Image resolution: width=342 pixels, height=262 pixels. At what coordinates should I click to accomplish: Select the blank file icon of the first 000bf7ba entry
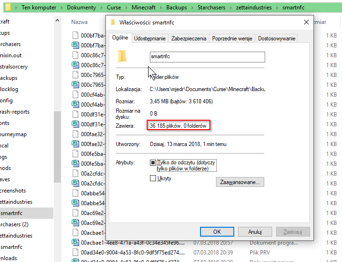(75, 35)
